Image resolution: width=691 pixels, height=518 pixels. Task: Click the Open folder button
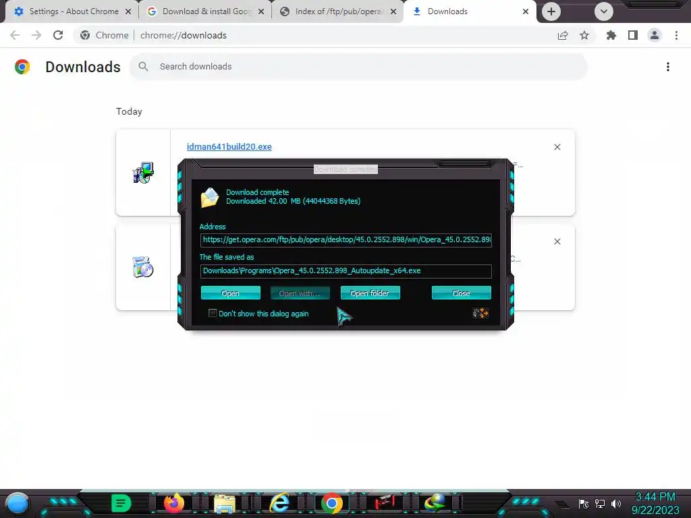tap(370, 293)
